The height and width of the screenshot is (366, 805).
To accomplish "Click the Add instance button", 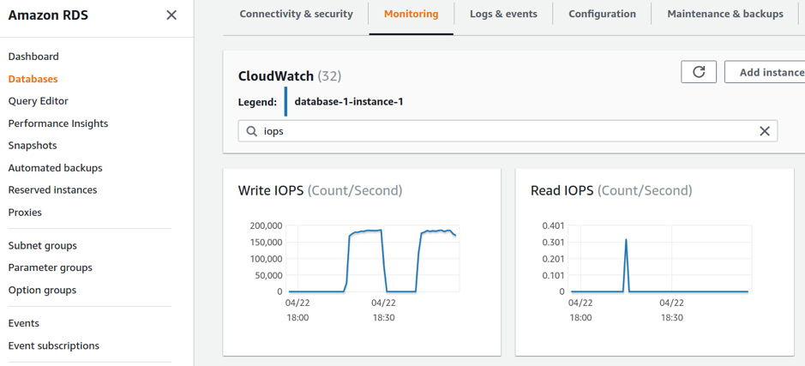I will [x=765, y=72].
